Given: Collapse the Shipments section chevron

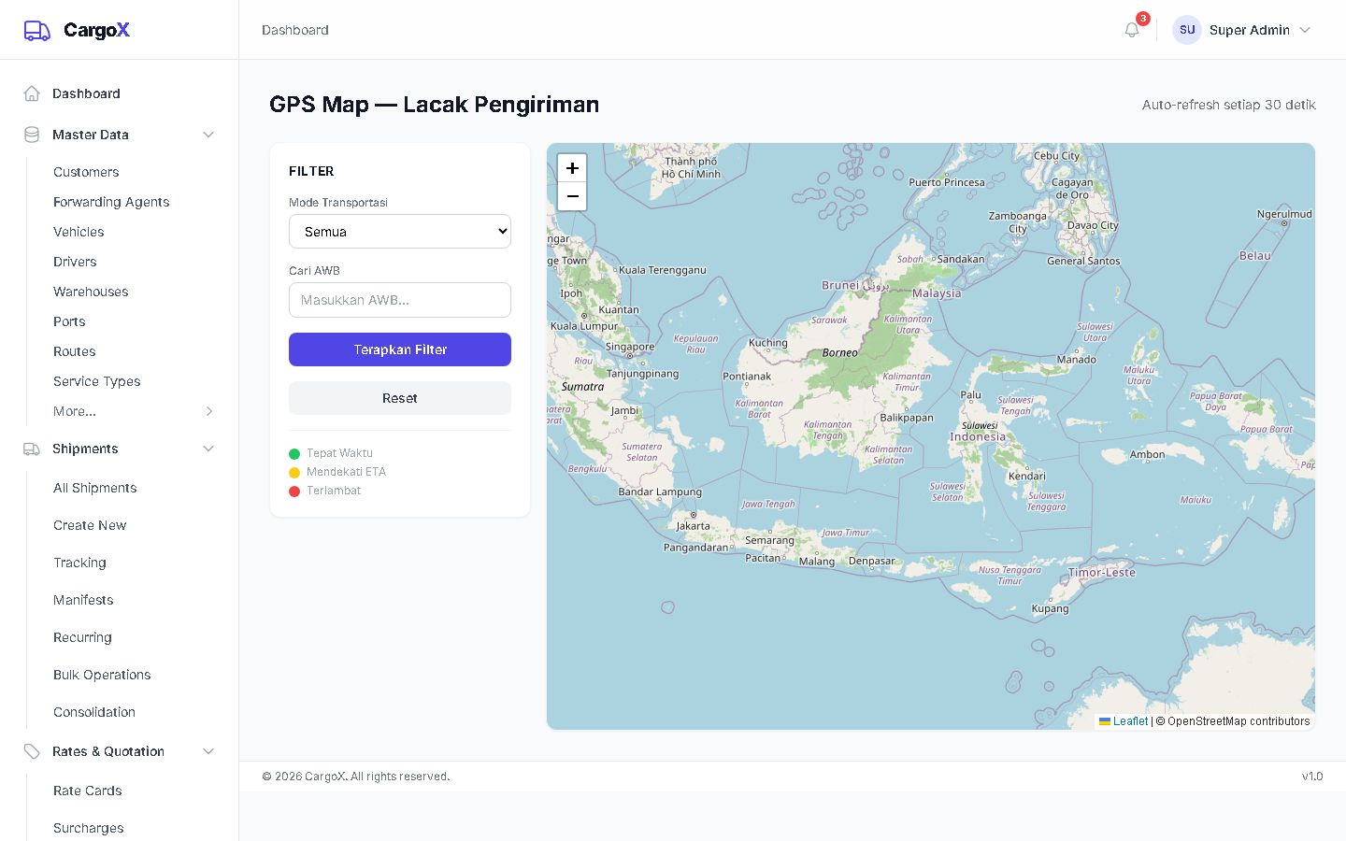Looking at the screenshot, I should click(x=208, y=449).
